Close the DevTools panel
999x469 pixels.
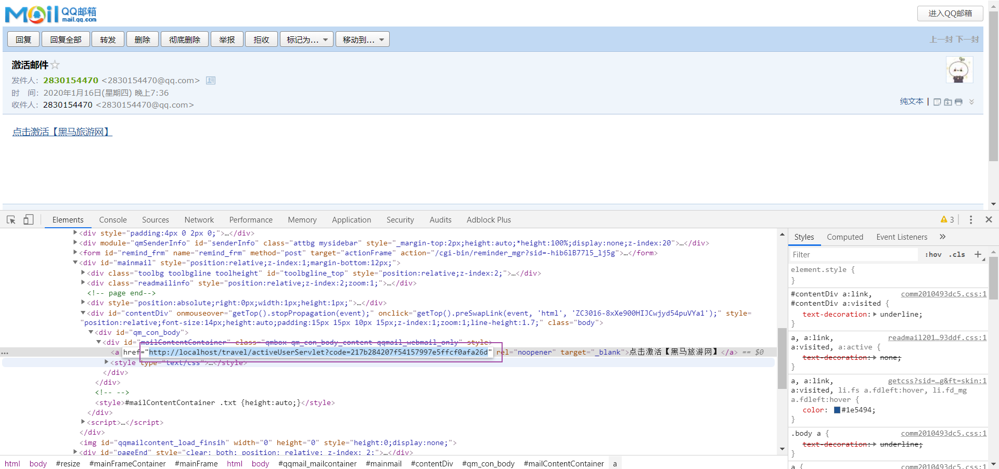pos(989,220)
